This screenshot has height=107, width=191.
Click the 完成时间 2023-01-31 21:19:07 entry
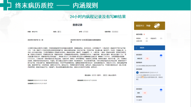[37, 84]
